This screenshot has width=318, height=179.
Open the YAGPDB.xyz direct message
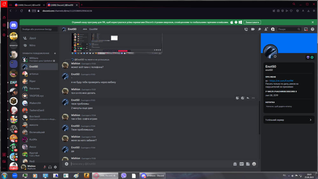39,96
